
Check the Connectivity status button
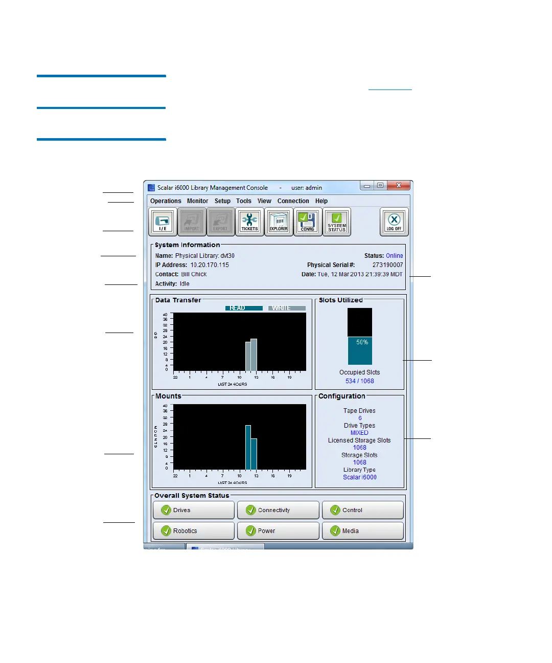click(278, 510)
